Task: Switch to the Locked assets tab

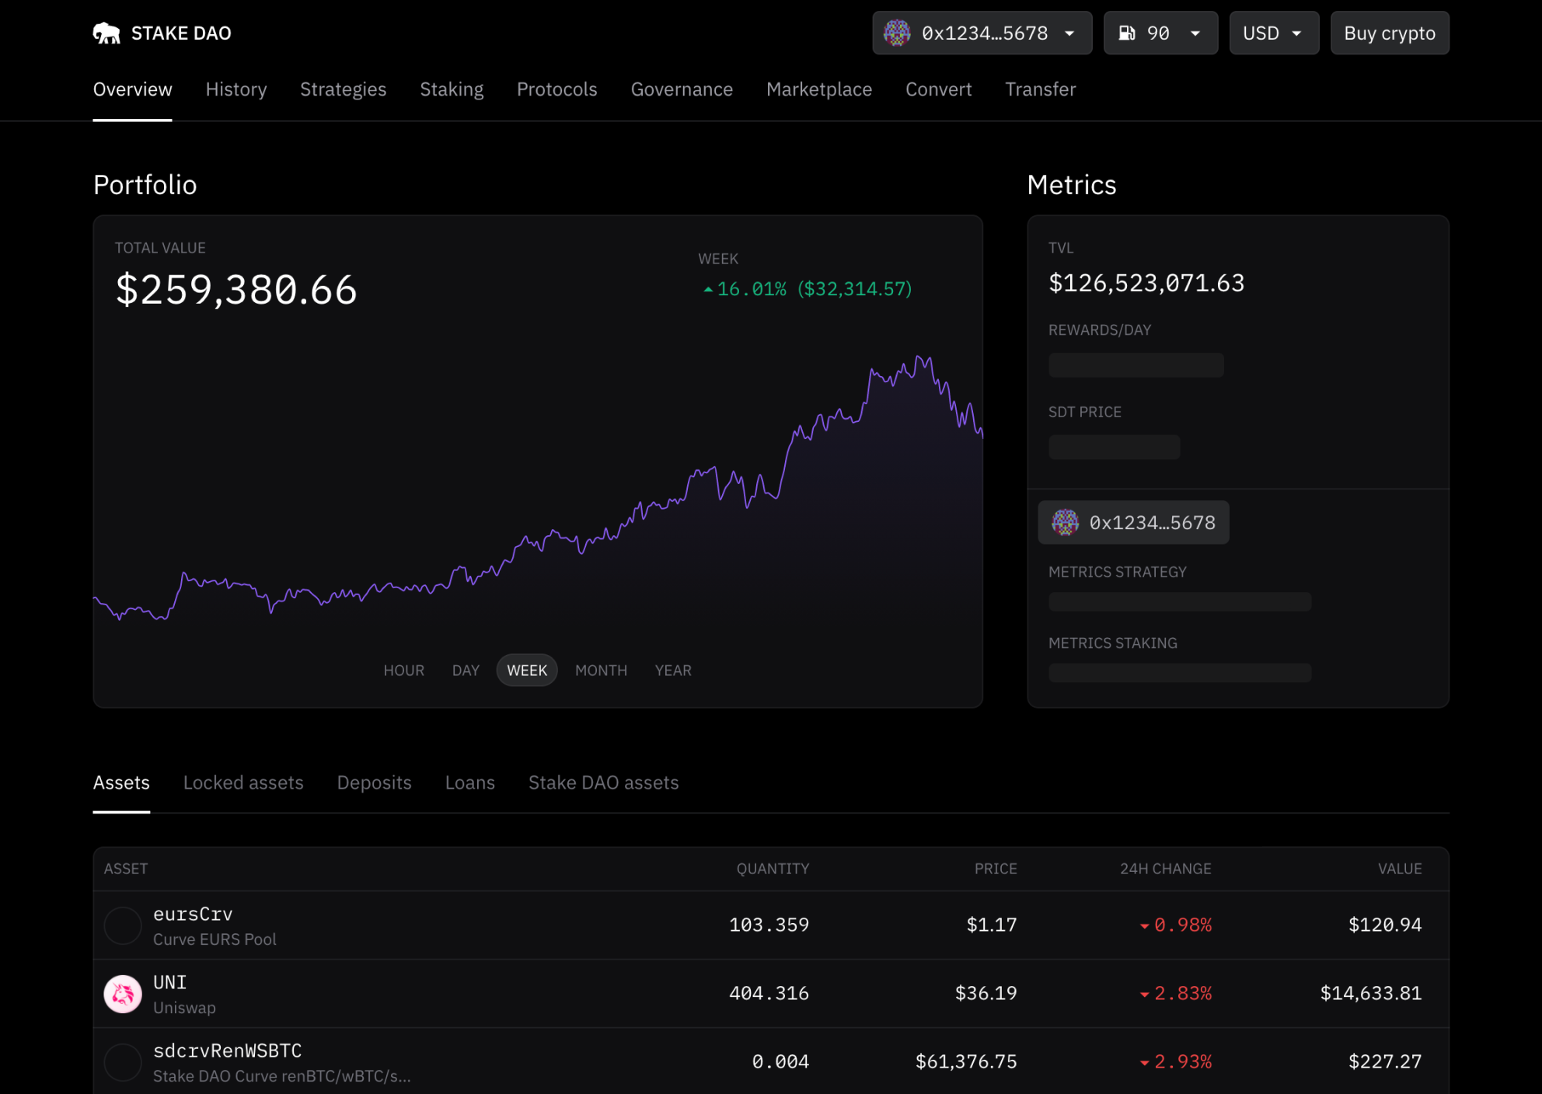Action: coord(243,782)
